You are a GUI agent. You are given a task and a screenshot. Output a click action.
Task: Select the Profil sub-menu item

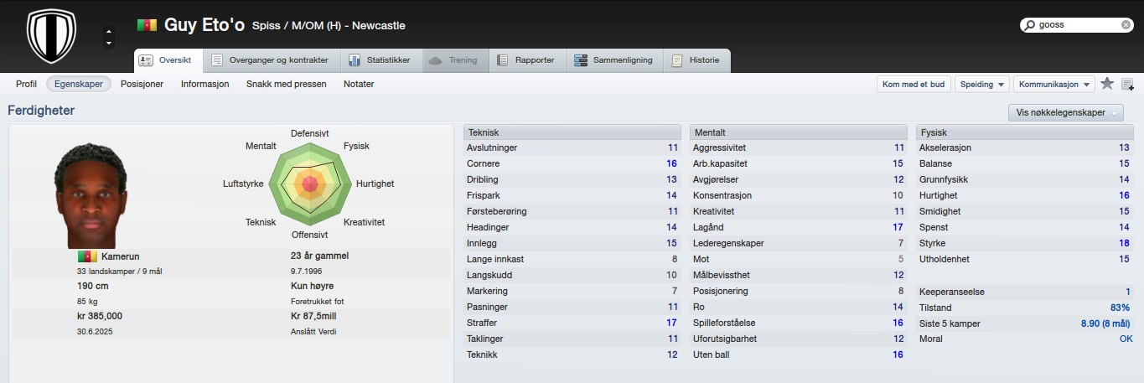point(26,84)
